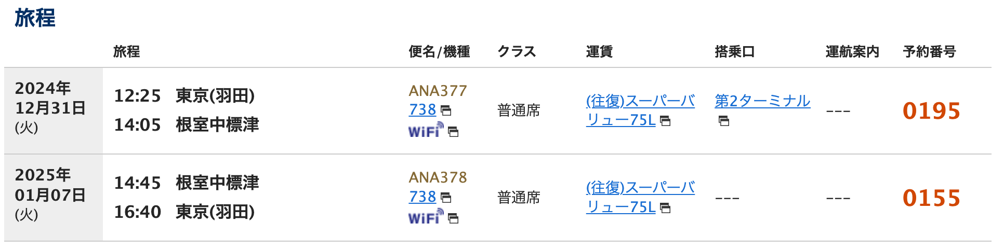Viewport: 1004px width, 251px height.
Task: Click the popup icon beside ANA378's 738
Action: click(x=446, y=198)
